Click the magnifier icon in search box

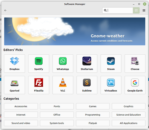coord(105,10)
